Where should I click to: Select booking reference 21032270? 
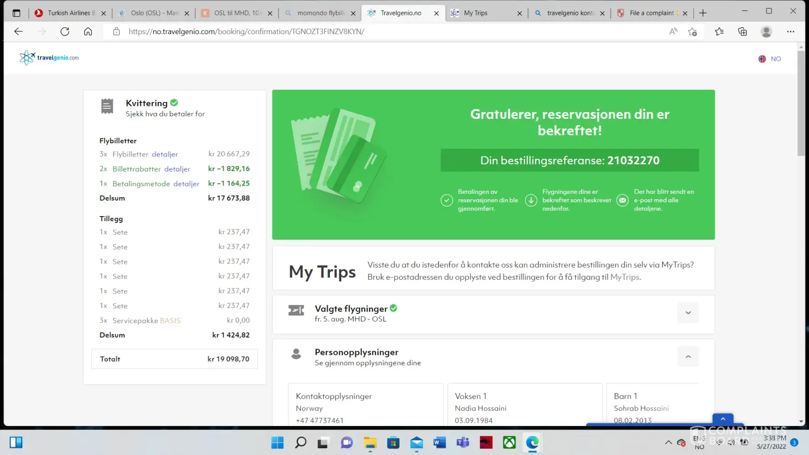633,161
